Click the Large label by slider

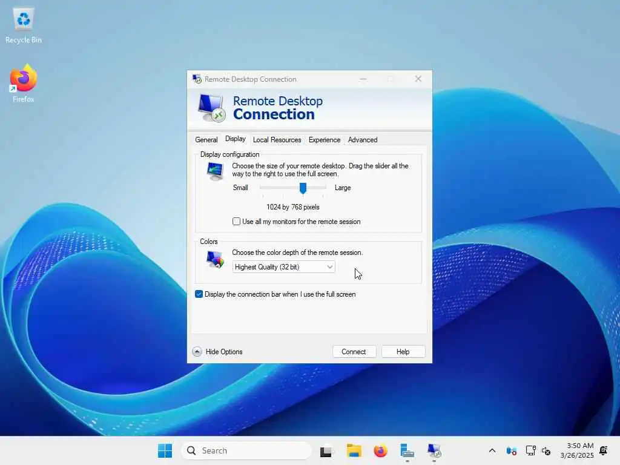[343, 188]
